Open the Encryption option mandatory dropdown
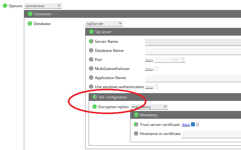This screenshot has height=150, width=241. coord(149,107)
